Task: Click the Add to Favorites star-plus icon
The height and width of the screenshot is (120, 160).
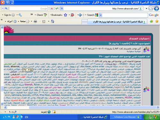Action: pos(151,21)
